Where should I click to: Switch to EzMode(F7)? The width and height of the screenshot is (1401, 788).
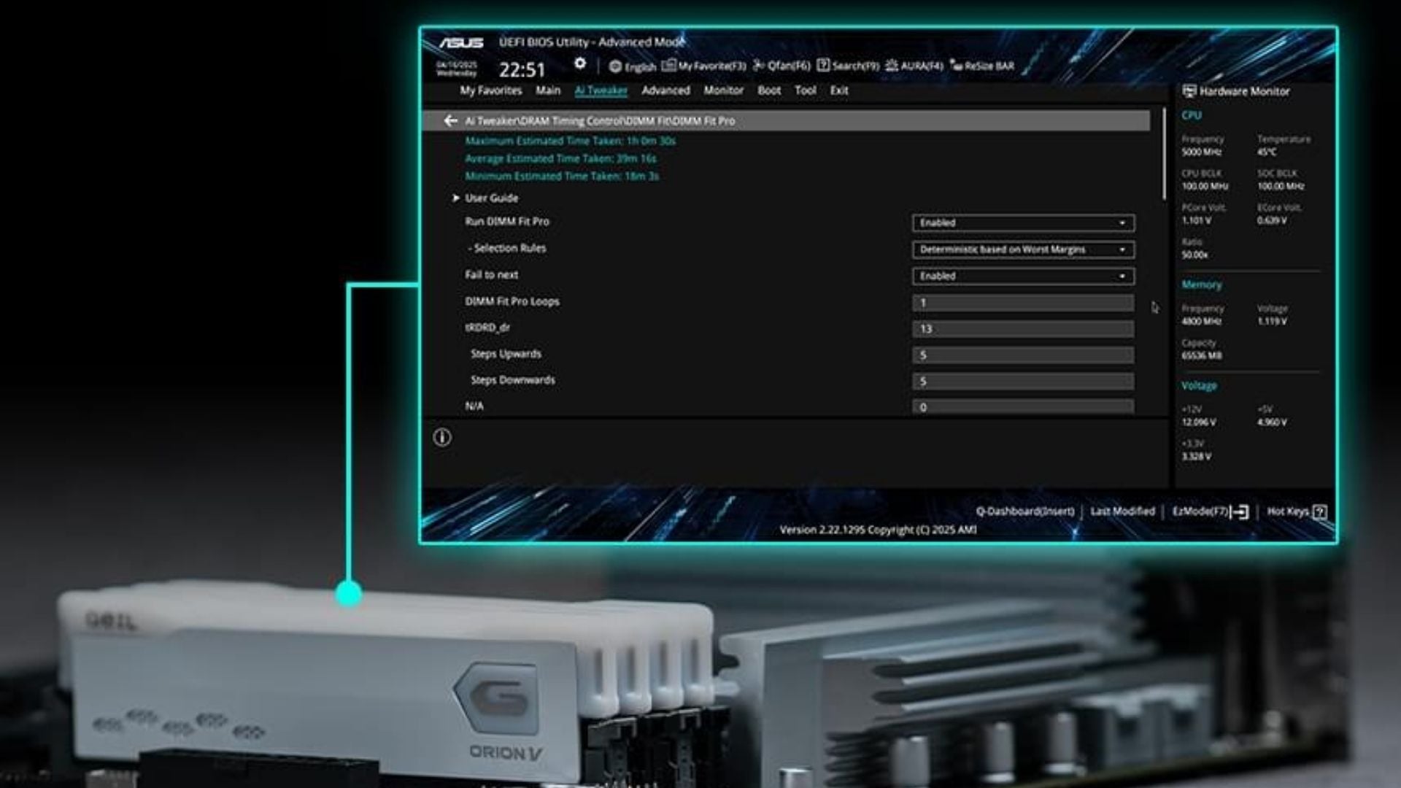pos(1210,511)
